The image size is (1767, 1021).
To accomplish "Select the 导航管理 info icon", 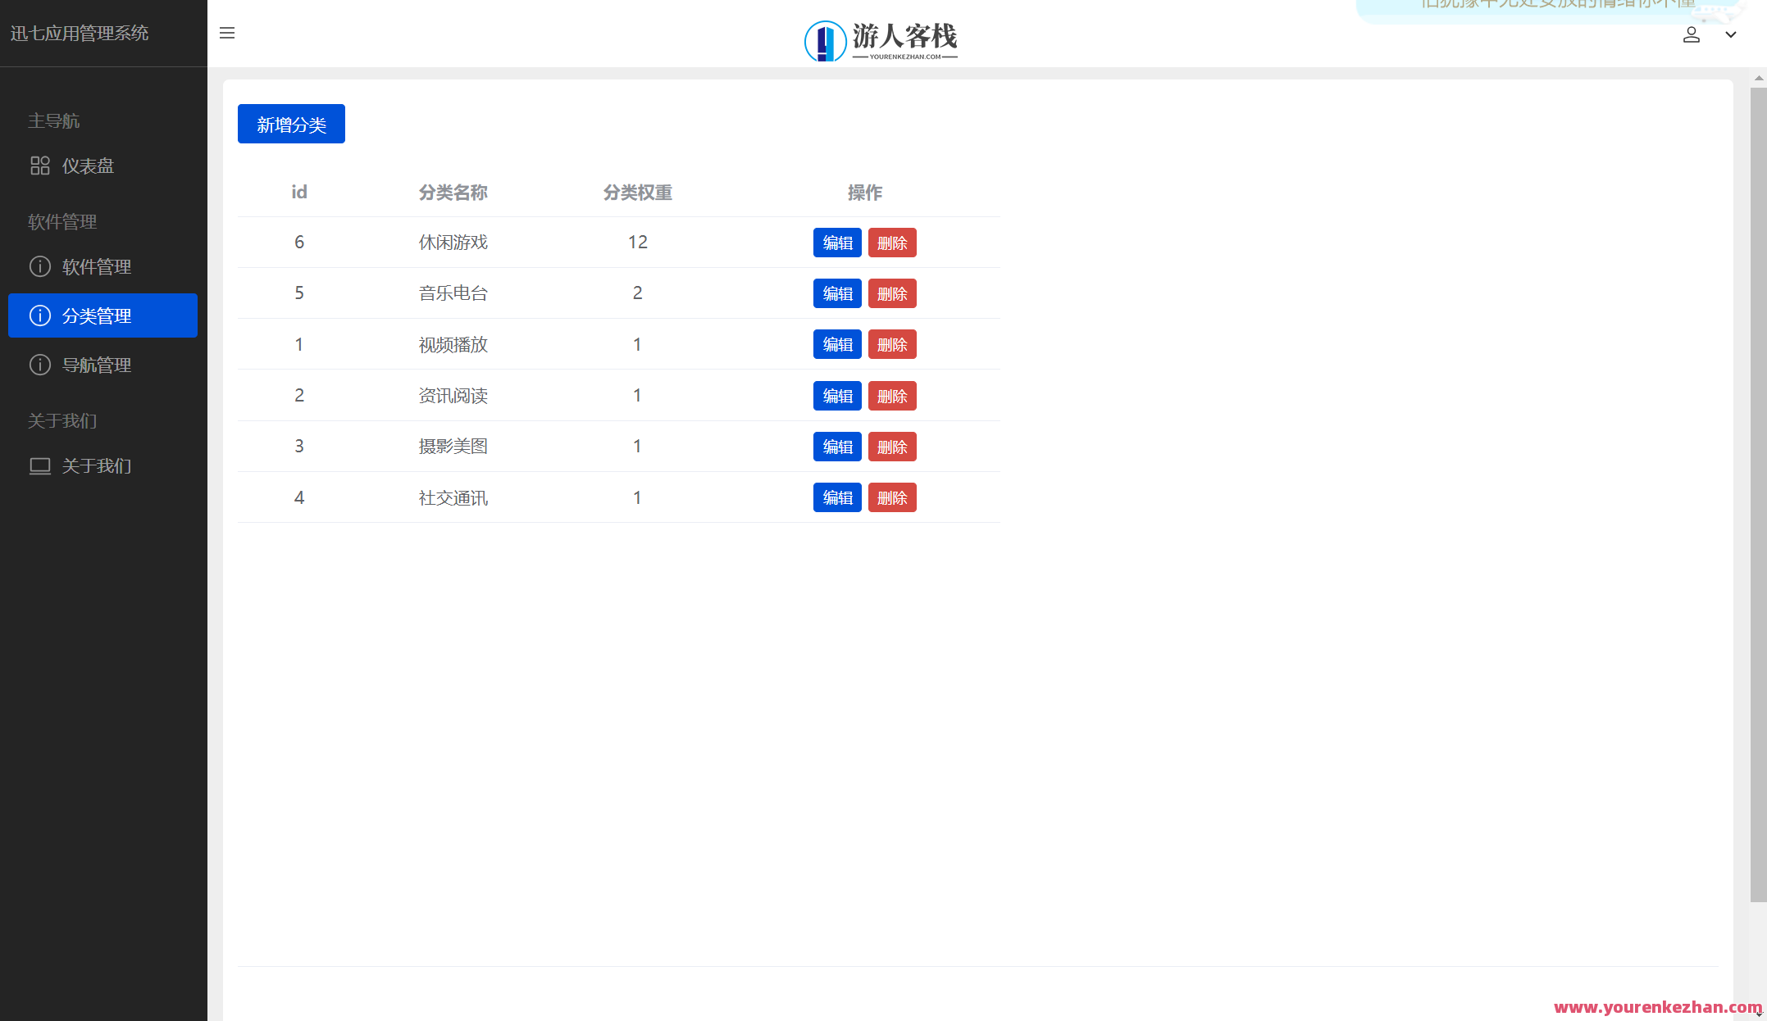I will click(40, 365).
